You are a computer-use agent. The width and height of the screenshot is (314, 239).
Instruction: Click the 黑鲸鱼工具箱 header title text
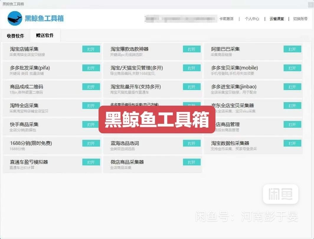[44, 18]
